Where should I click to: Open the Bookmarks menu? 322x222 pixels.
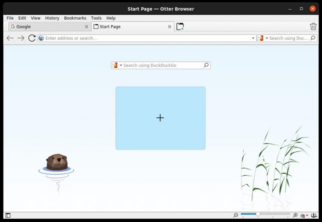click(x=75, y=18)
